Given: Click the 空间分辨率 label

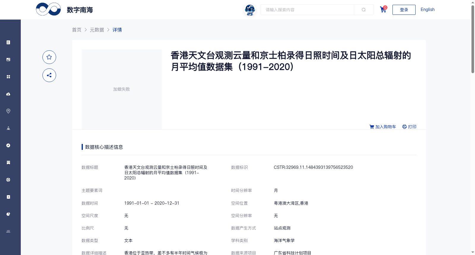Looking at the screenshot, I should pos(241,216).
